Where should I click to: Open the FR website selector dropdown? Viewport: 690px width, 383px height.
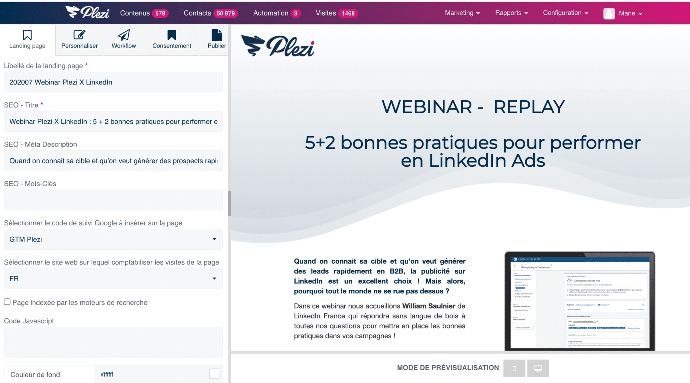point(113,279)
